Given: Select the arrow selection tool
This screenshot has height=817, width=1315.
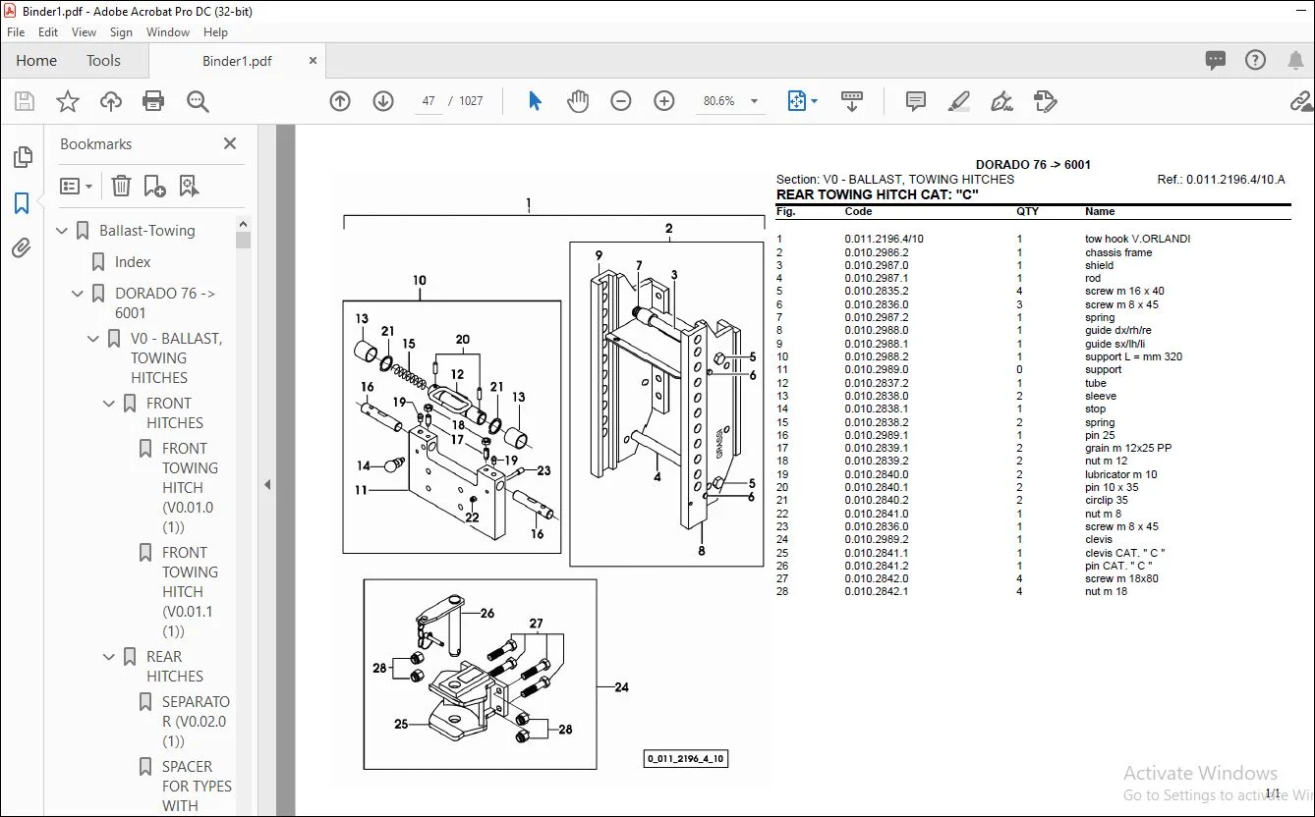Looking at the screenshot, I should [x=535, y=101].
